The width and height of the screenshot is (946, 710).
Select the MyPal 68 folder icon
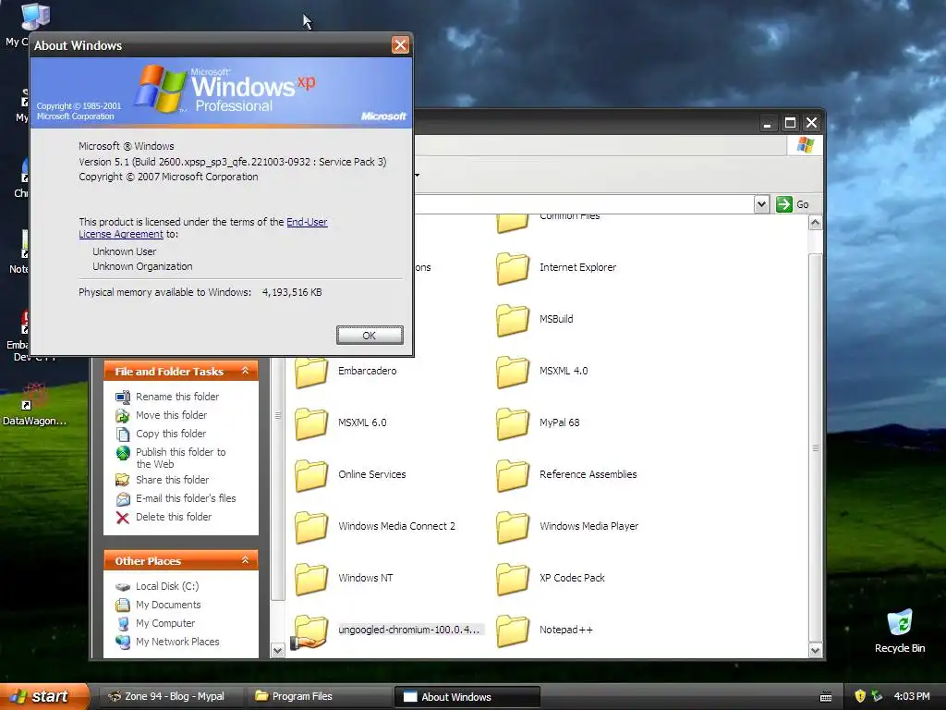click(x=513, y=423)
